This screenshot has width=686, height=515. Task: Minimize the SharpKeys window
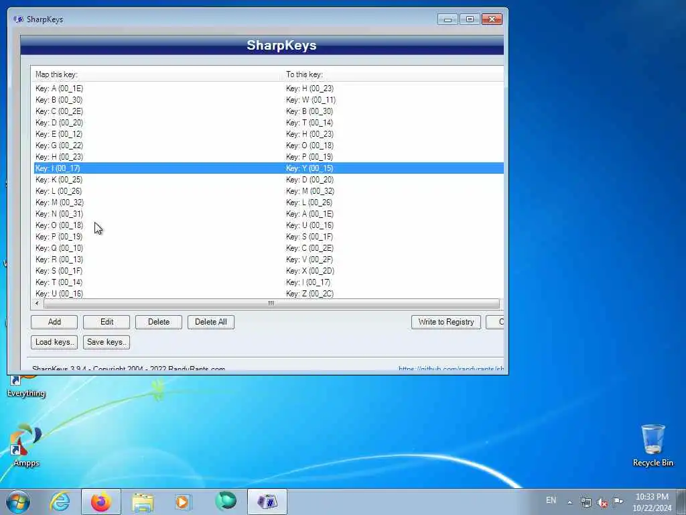(x=448, y=19)
